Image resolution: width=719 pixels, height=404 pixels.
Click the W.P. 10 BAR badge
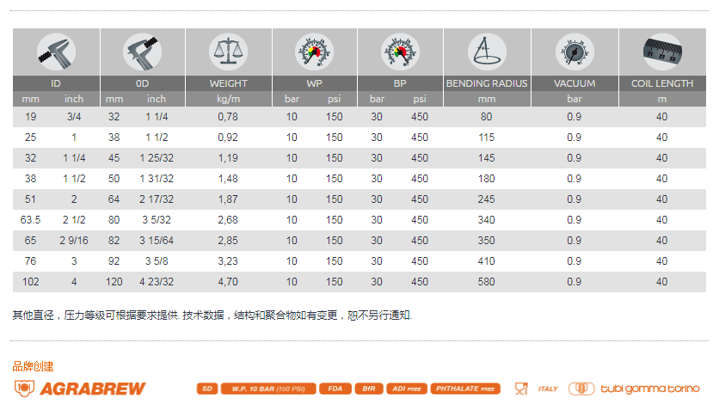click(x=267, y=389)
